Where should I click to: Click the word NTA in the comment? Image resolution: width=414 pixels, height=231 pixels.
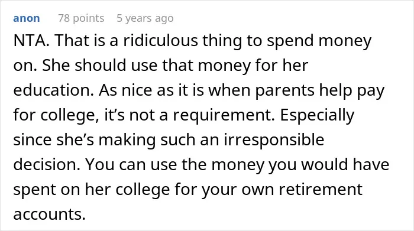pyautogui.click(x=31, y=41)
